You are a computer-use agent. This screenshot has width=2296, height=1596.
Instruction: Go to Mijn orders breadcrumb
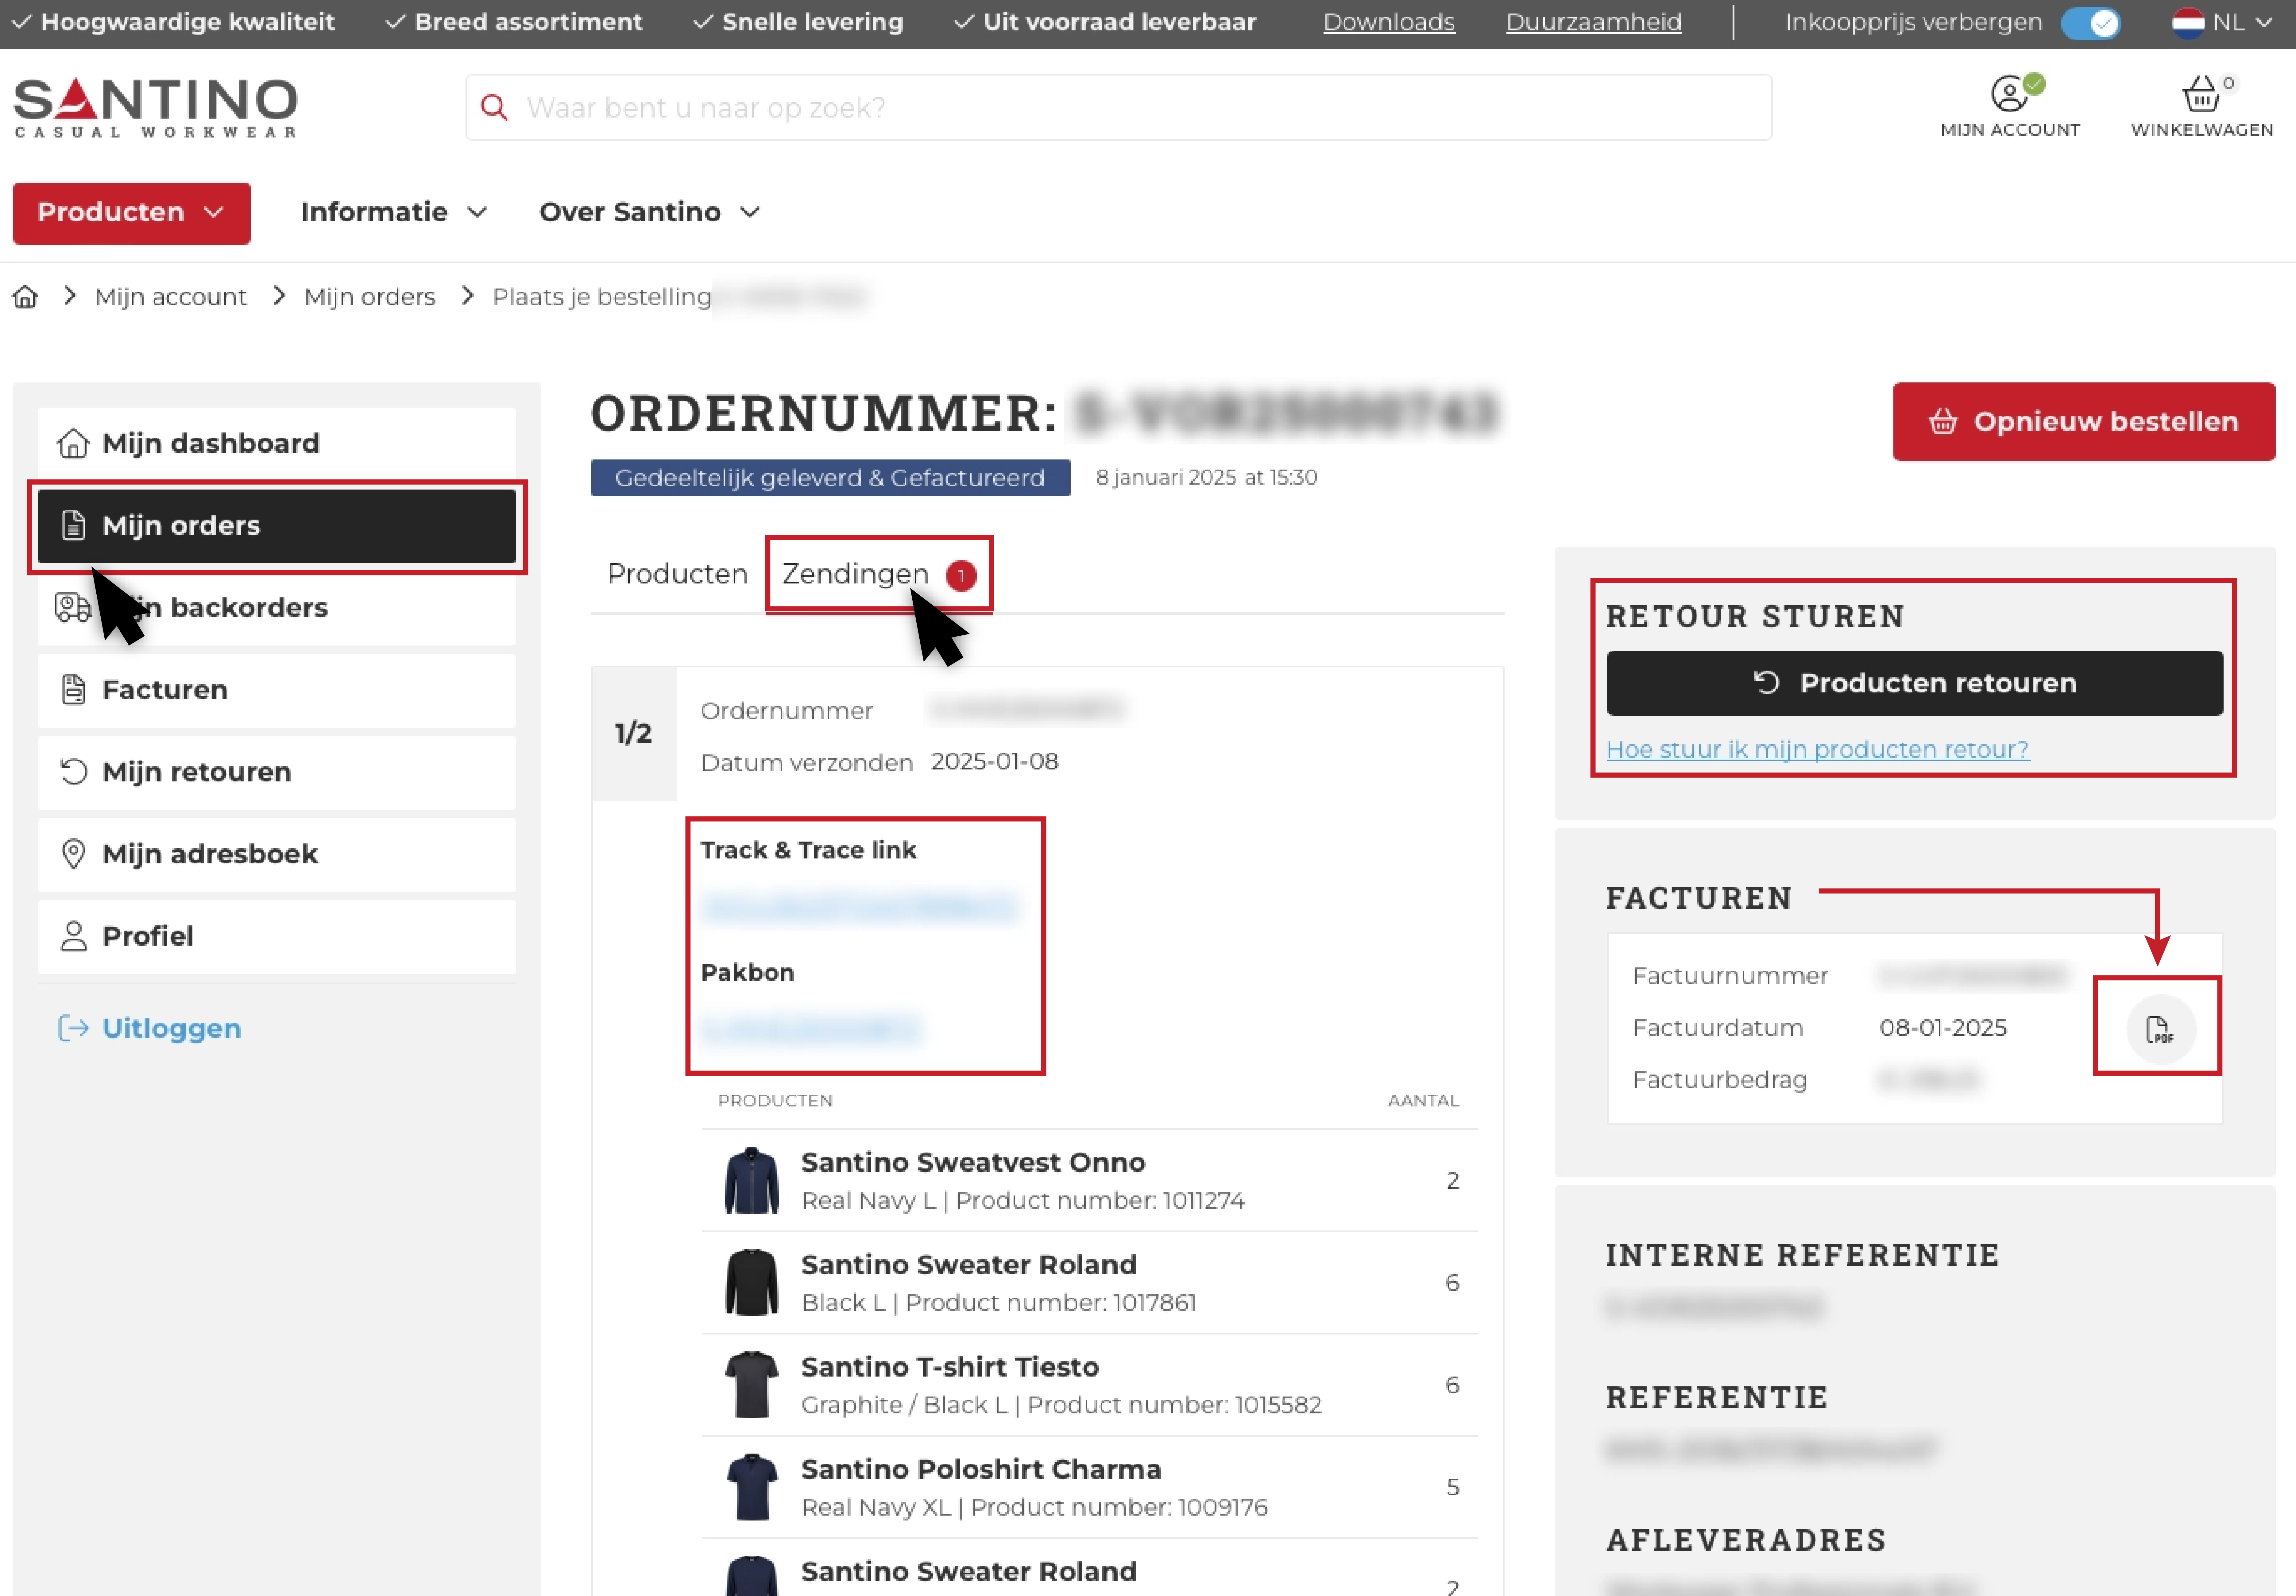tap(370, 297)
